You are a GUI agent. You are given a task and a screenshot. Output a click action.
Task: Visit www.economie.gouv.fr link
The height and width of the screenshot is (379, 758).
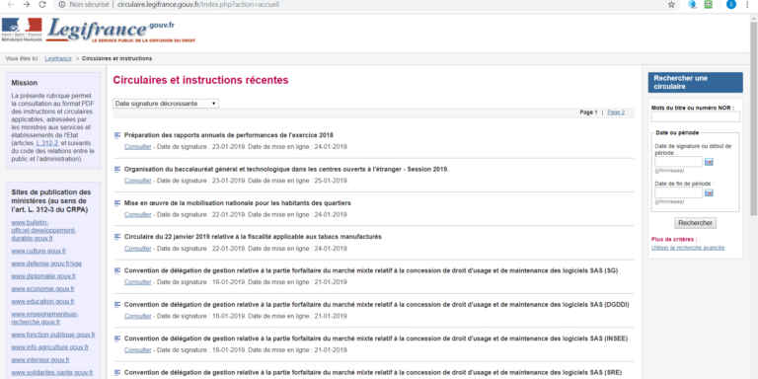point(43,289)
